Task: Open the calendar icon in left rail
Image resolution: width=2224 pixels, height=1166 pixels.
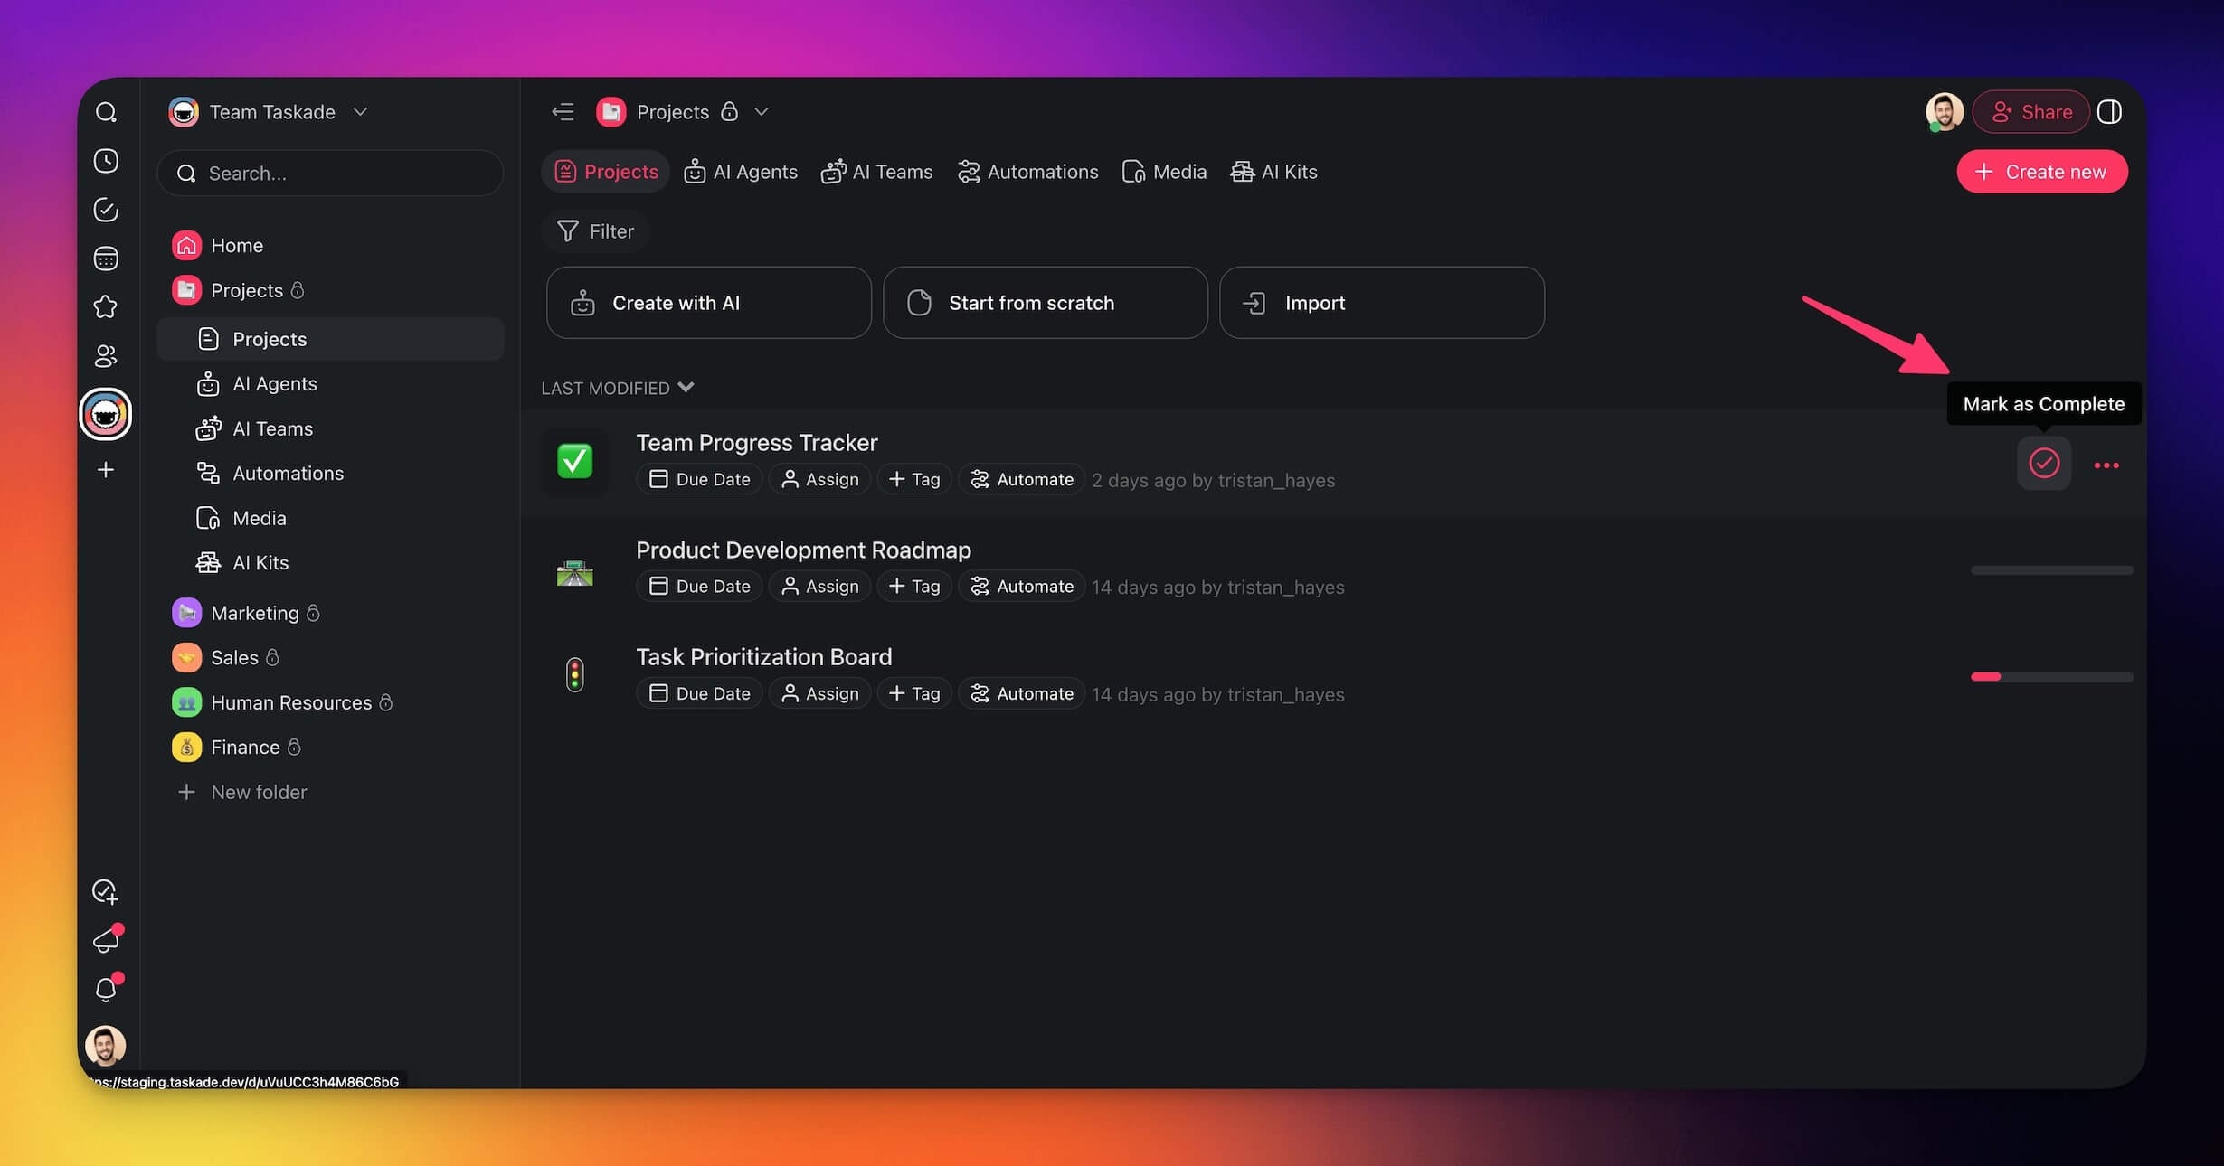Action: pyautogui.click(x=106, y=259)
